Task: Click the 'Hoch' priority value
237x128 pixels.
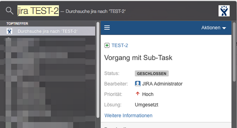Action: [x=148, y=94]
